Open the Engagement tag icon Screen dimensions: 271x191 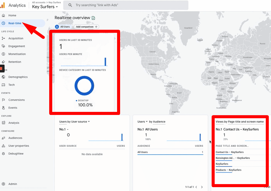(x=3, y=46)
